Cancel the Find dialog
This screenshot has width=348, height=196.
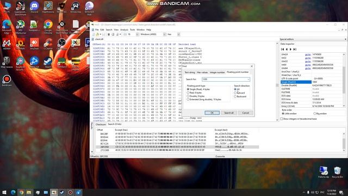coord(245,113)
